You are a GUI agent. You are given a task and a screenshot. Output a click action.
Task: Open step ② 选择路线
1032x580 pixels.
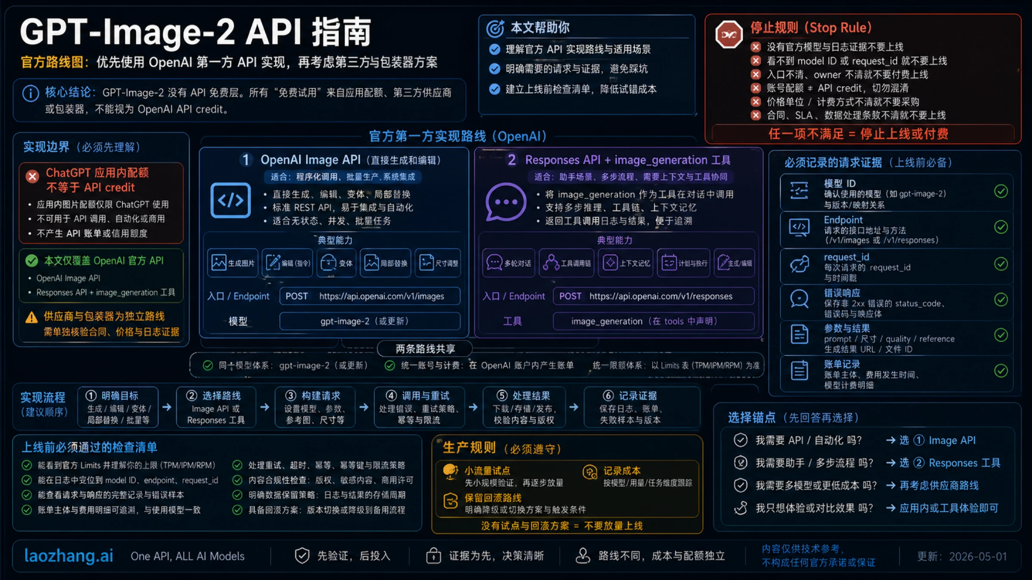click(216, 407)
